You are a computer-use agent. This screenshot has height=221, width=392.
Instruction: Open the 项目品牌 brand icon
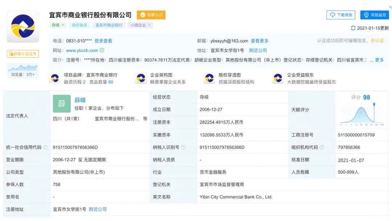point(55,78)
